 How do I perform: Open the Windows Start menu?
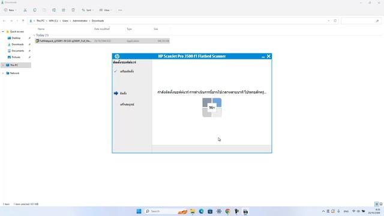(x=139, y=211)
